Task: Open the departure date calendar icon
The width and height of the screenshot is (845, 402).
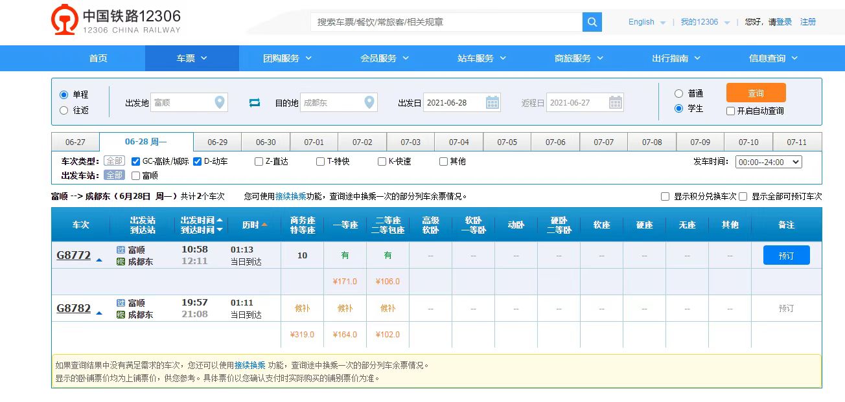Action: (x=492, y=102)
